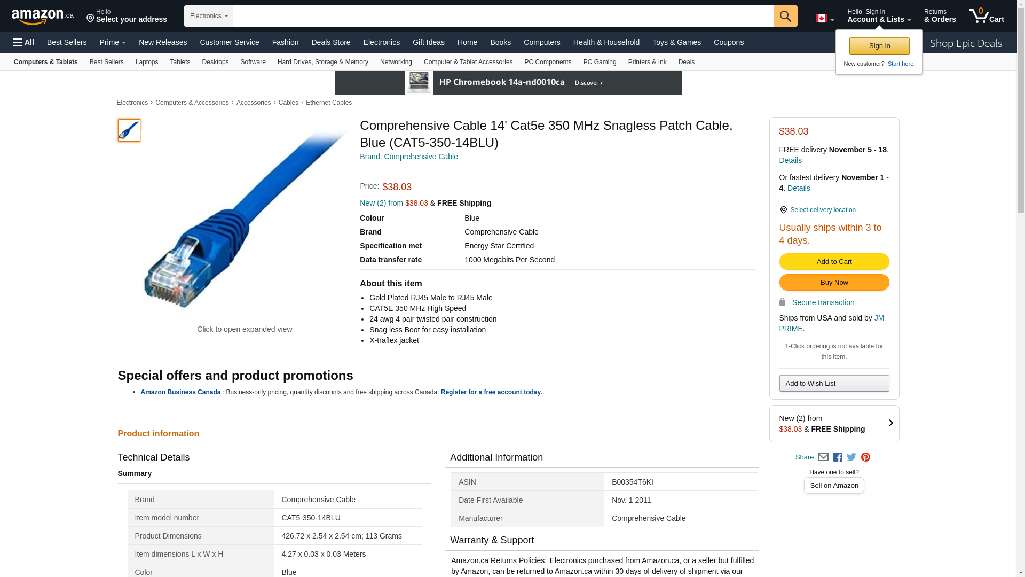The image size is (1025, 577).
Task: Expand the Electronics search category dropdown
Action: 209,16
